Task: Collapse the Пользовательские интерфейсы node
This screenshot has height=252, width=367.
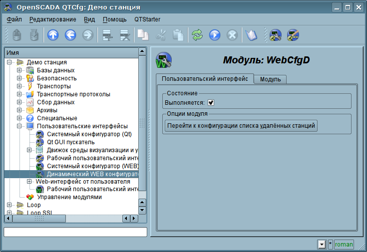Action: click(19, 126)
